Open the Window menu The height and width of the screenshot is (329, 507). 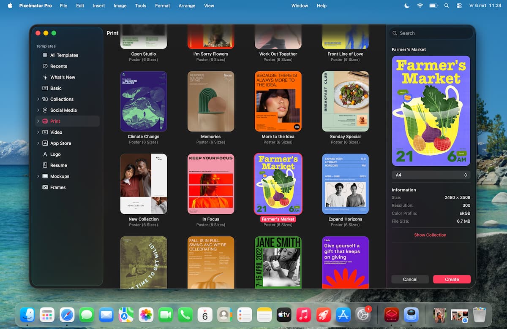(300, 6)
